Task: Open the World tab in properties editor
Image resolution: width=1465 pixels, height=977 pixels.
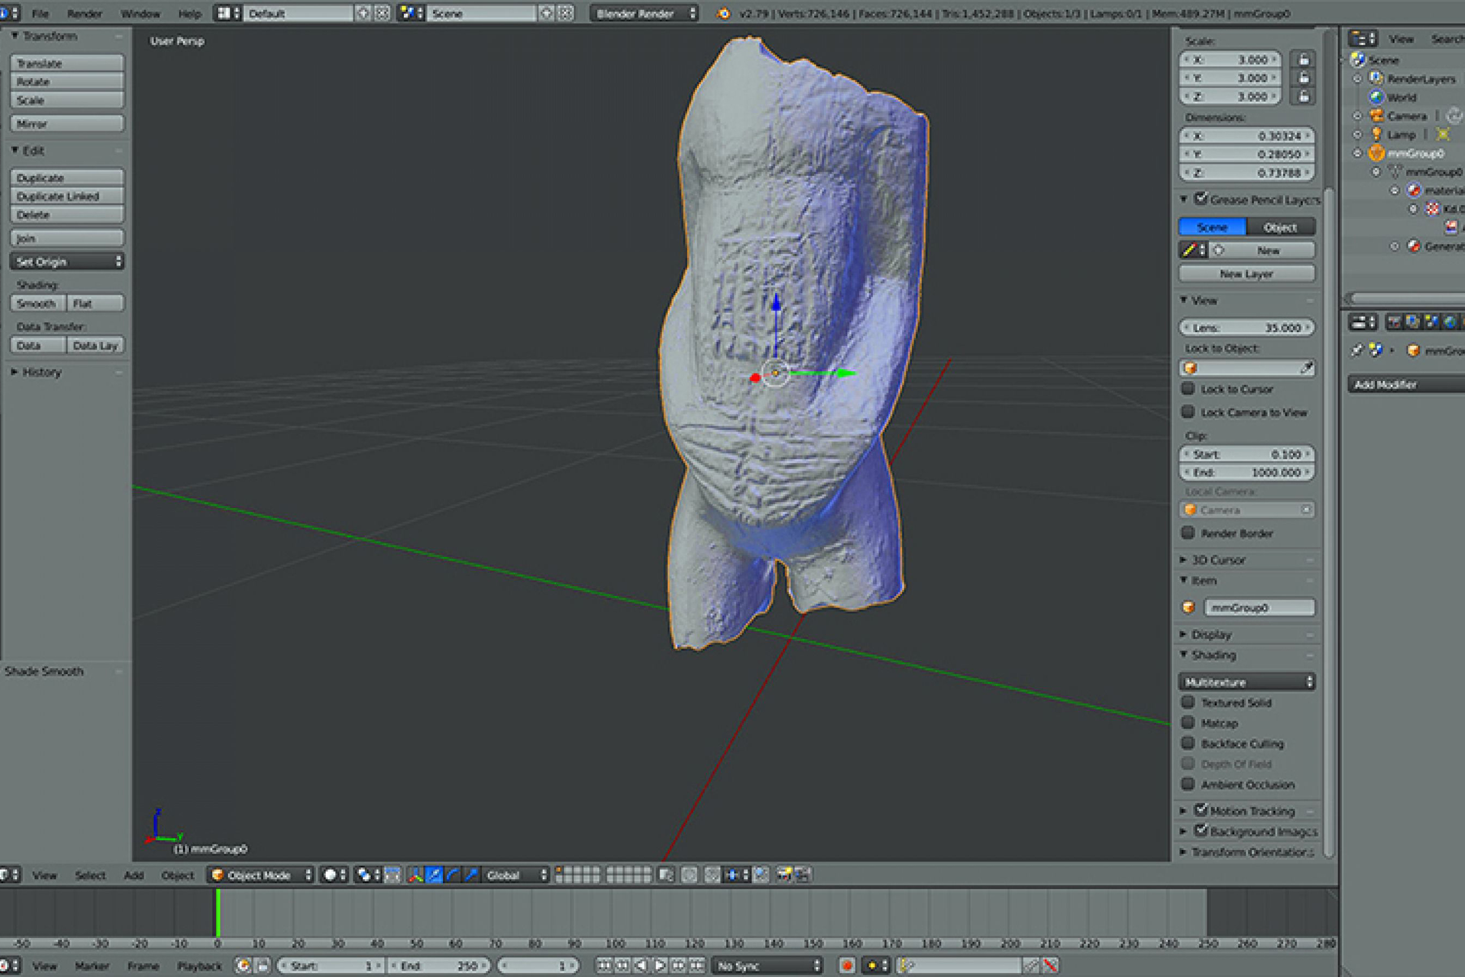Action: [1450, 322]
